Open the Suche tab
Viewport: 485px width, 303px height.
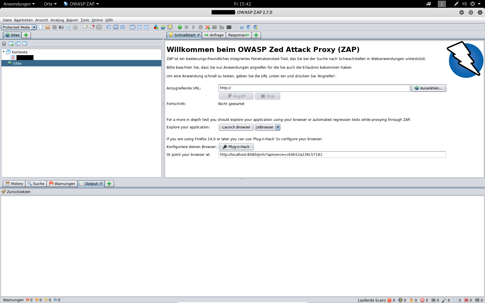pos(36,184)
